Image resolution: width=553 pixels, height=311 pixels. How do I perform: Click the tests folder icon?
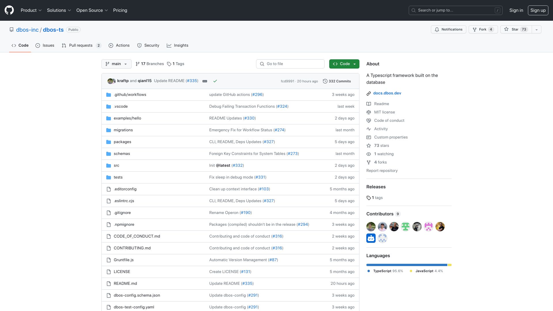109,177
